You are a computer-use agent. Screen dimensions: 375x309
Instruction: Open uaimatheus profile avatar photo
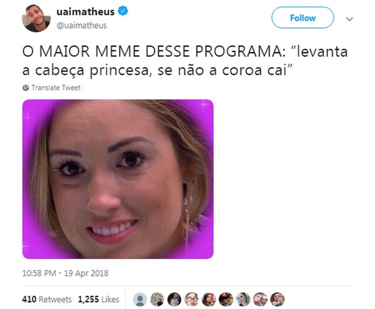(36, 18)
